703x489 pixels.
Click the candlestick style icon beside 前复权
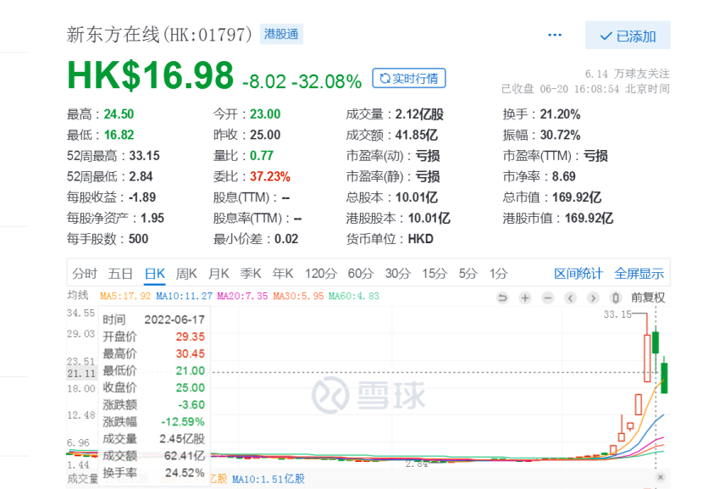point(617,297)
